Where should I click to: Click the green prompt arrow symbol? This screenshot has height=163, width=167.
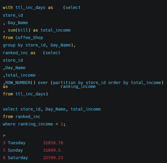click(4, 136)
